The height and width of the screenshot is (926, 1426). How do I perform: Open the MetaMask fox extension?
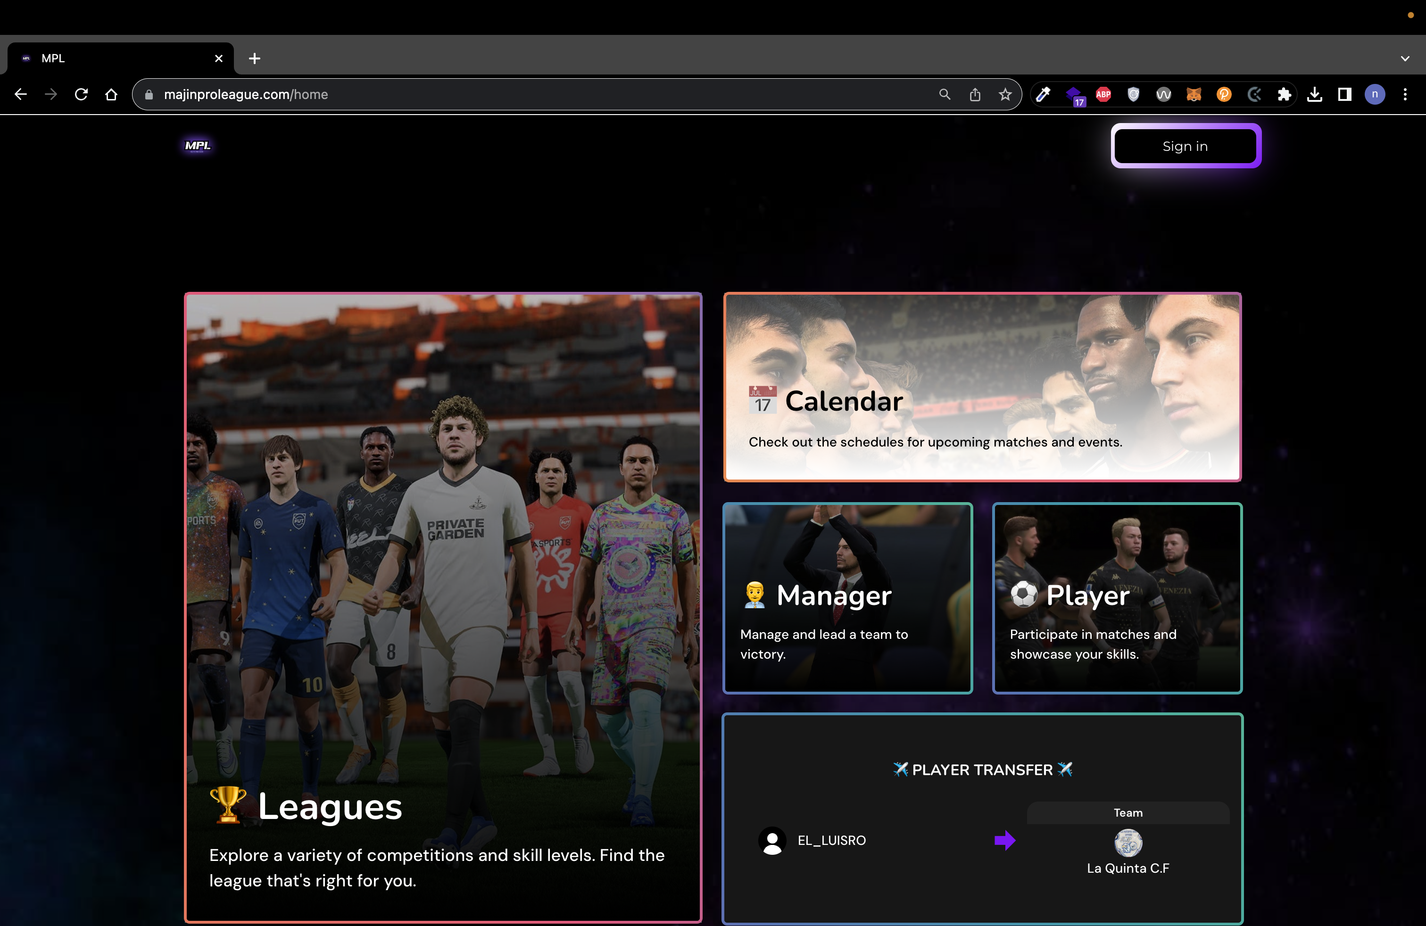(1194, 94)
